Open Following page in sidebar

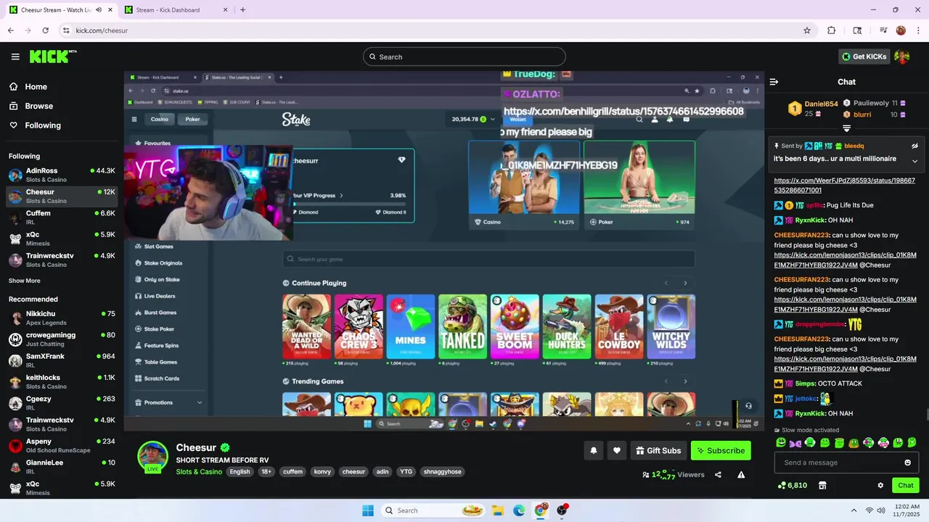(x=35, y=125)
